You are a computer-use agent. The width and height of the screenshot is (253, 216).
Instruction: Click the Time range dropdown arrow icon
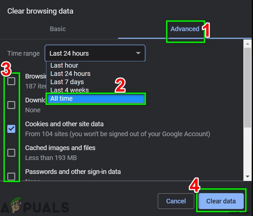138,53
